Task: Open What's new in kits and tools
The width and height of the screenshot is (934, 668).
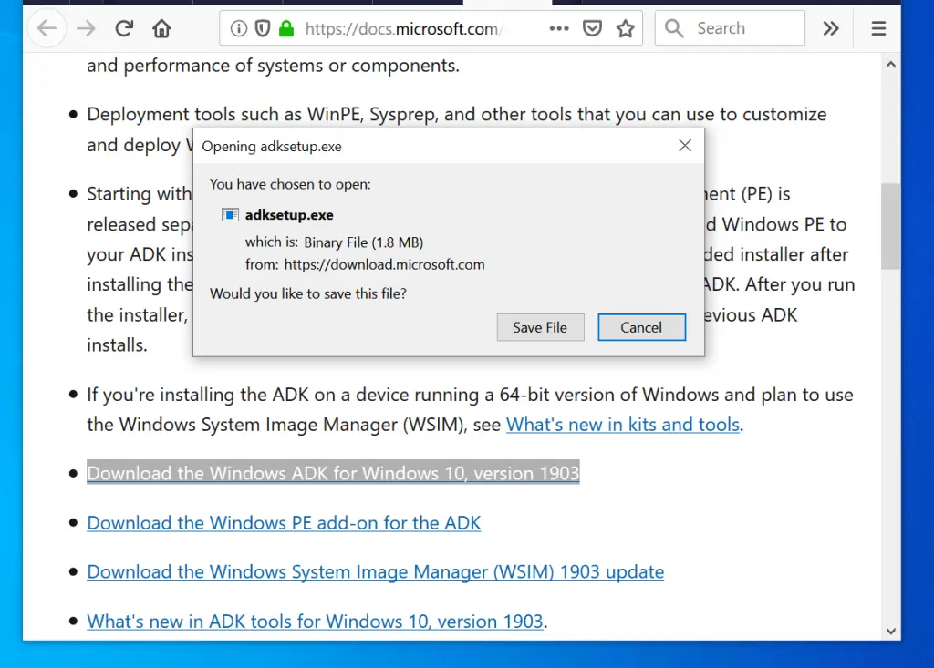Action: tap(623, 425)
